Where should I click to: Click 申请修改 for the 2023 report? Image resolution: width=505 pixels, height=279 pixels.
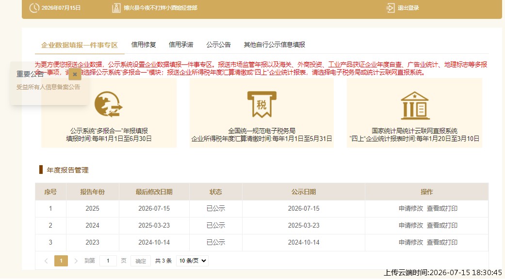(411, 243)
